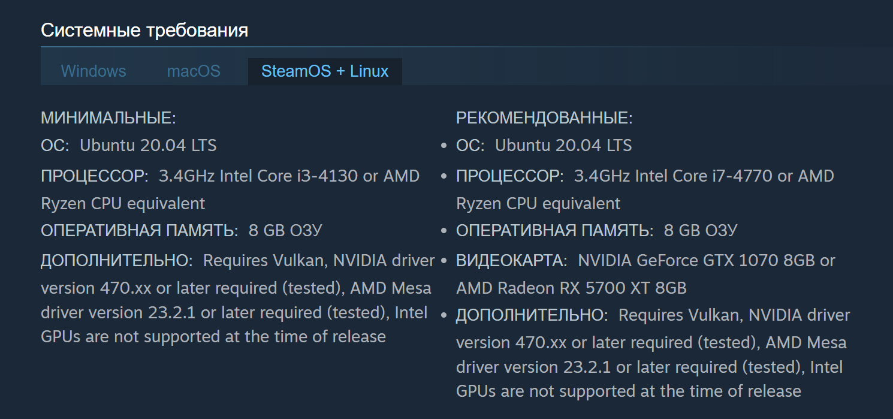Click ПРОЦЕССОР label in minimum column
The height and width of the screenshot is (419, 893).
coord(95,176)
